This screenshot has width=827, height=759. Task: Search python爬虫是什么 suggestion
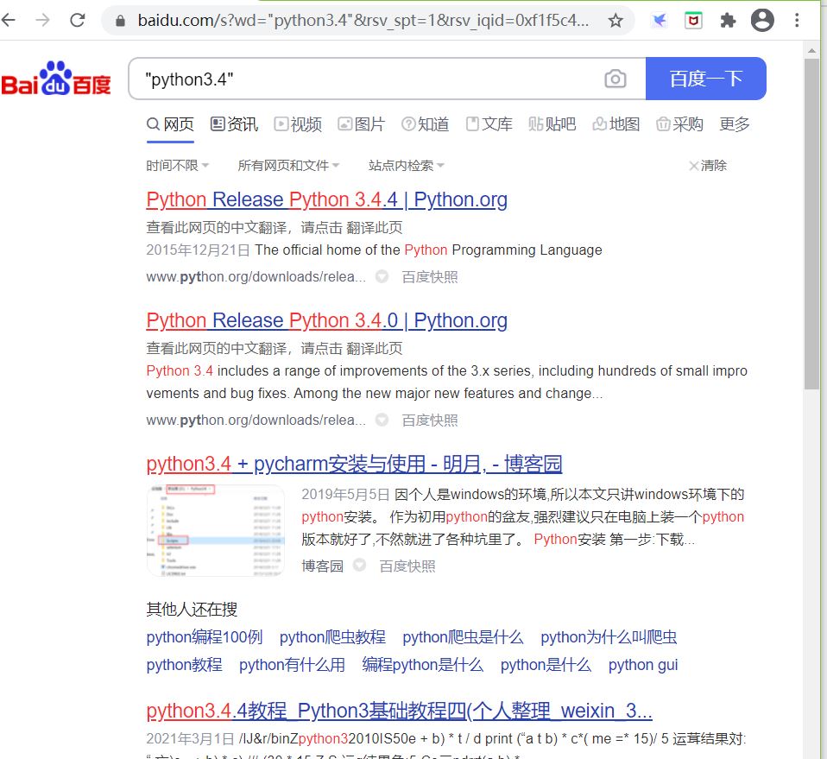point(463,637)
